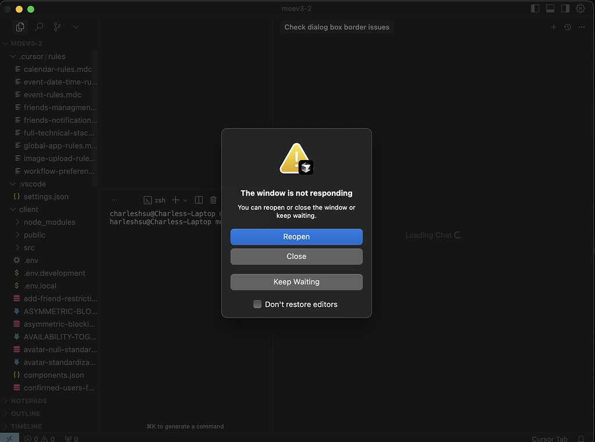Open the Source Control panel icon
The width and height of the screenshot is (595, 442).
(x=57, y=27)
